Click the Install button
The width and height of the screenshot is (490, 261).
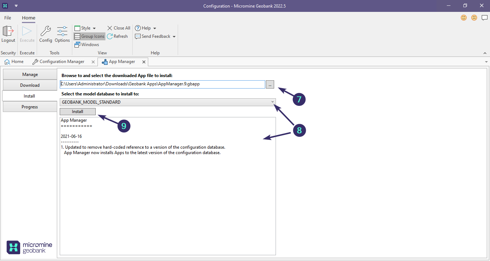coord(77,112)
